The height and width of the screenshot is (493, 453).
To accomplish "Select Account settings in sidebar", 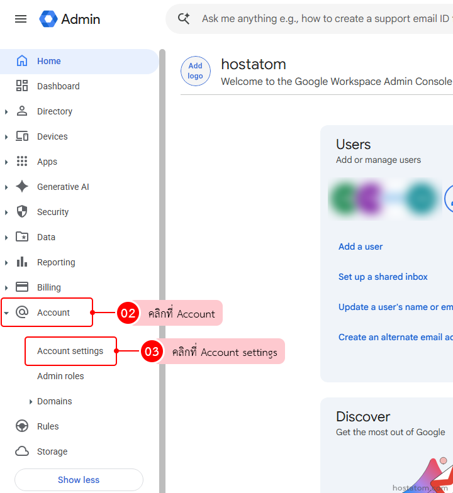I will pos(70,351).
